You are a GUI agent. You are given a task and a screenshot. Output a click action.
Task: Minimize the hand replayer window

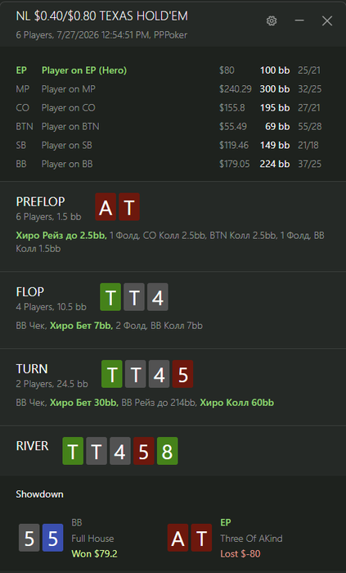tap(299, 20)
